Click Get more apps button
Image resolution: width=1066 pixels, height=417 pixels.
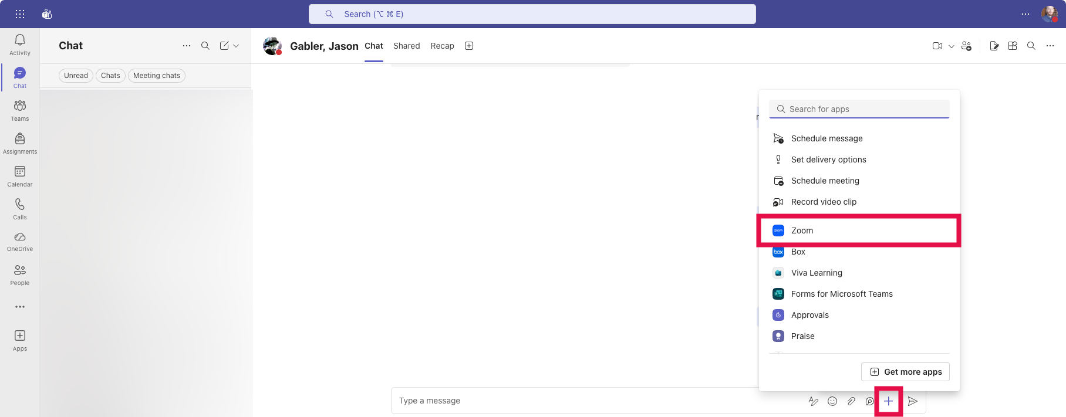click(905, 372)
